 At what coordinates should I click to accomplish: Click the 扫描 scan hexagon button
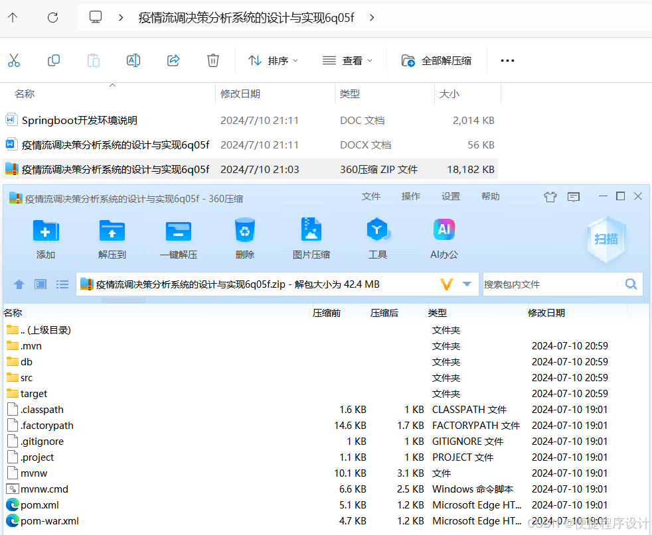click(606, 239)
